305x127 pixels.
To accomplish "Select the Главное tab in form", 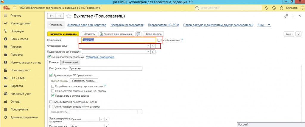I will (x=54, y=62).
